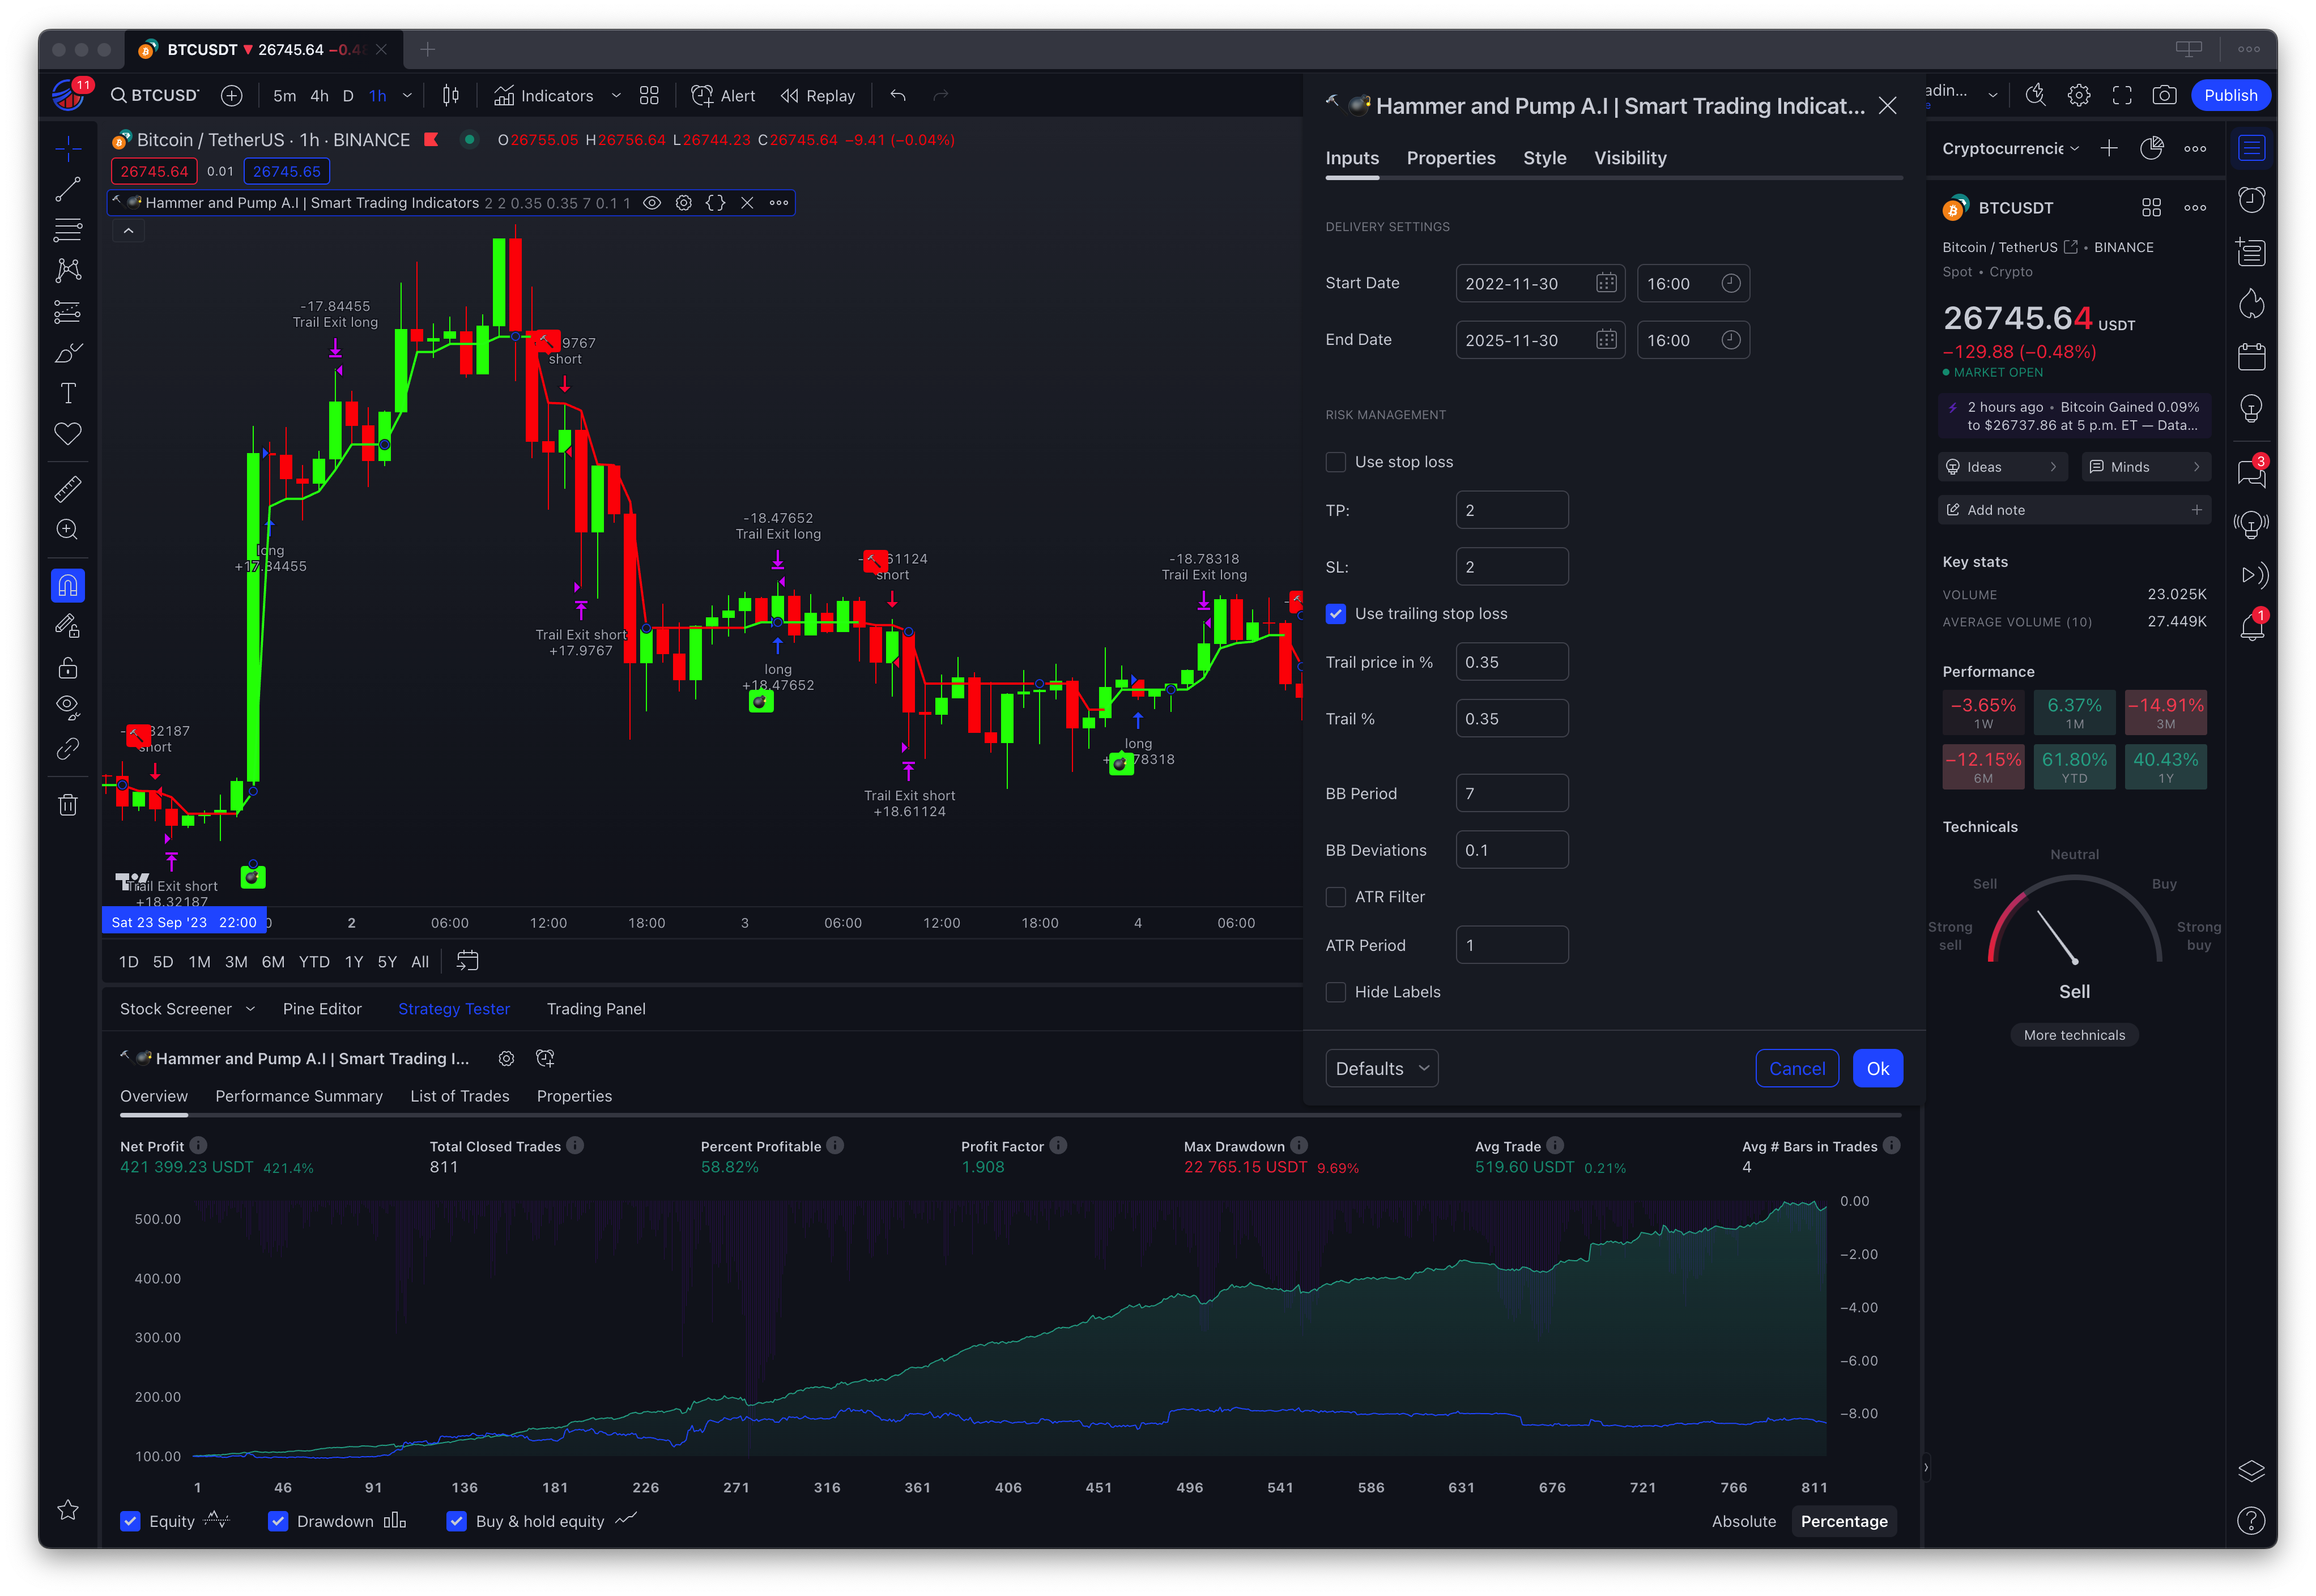
Task: Click the Ok button
Action: point(1877,1068)
